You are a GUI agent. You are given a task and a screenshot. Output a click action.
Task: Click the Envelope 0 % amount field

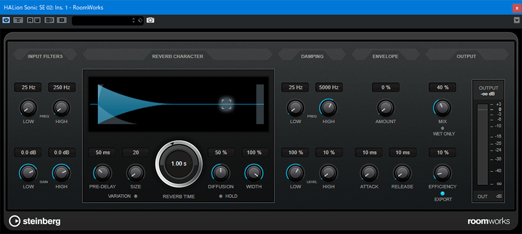tap(386, 87)
